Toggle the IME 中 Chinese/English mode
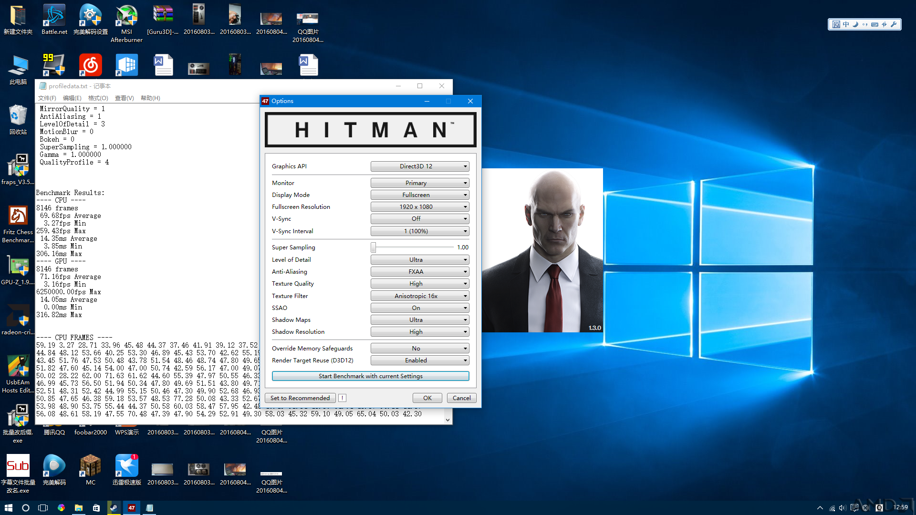 pyautogui.click(x=846, y=24)
